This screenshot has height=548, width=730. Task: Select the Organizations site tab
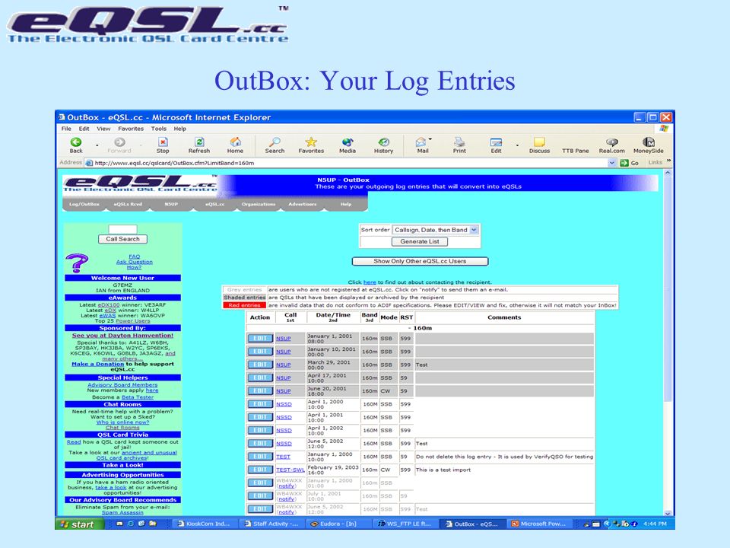coord(259,204)
